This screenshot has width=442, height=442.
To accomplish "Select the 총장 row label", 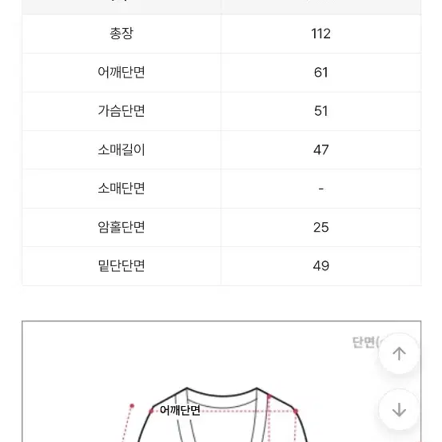I will point(121,34).
